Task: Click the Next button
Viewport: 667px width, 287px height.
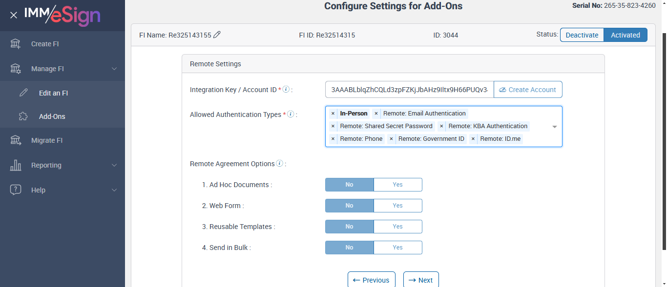Action: point(421,280)
